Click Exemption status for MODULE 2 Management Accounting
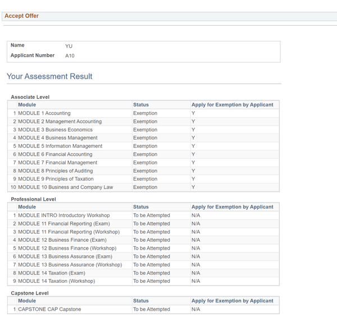This screenshot has width=337, height=326. pyautogui.click(x=145, y=121)
